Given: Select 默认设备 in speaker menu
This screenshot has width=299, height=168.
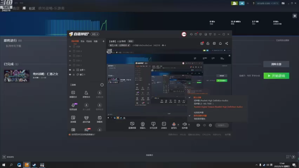Looking at the screenshot, I should coord(197,97).
